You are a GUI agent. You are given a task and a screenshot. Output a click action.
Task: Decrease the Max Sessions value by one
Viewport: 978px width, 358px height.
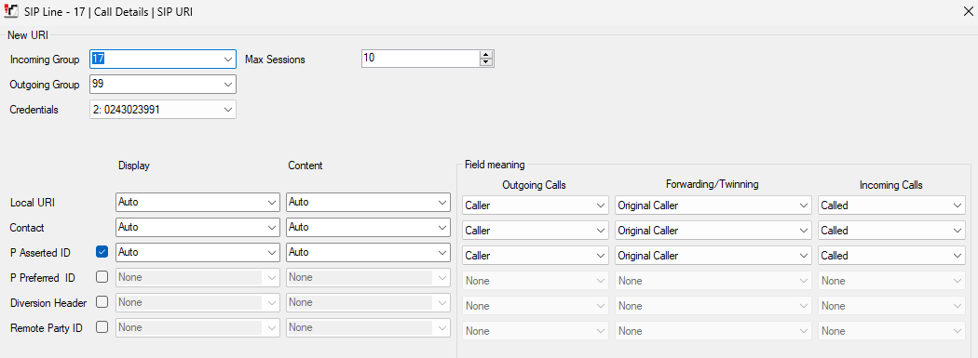pos(486,62)
